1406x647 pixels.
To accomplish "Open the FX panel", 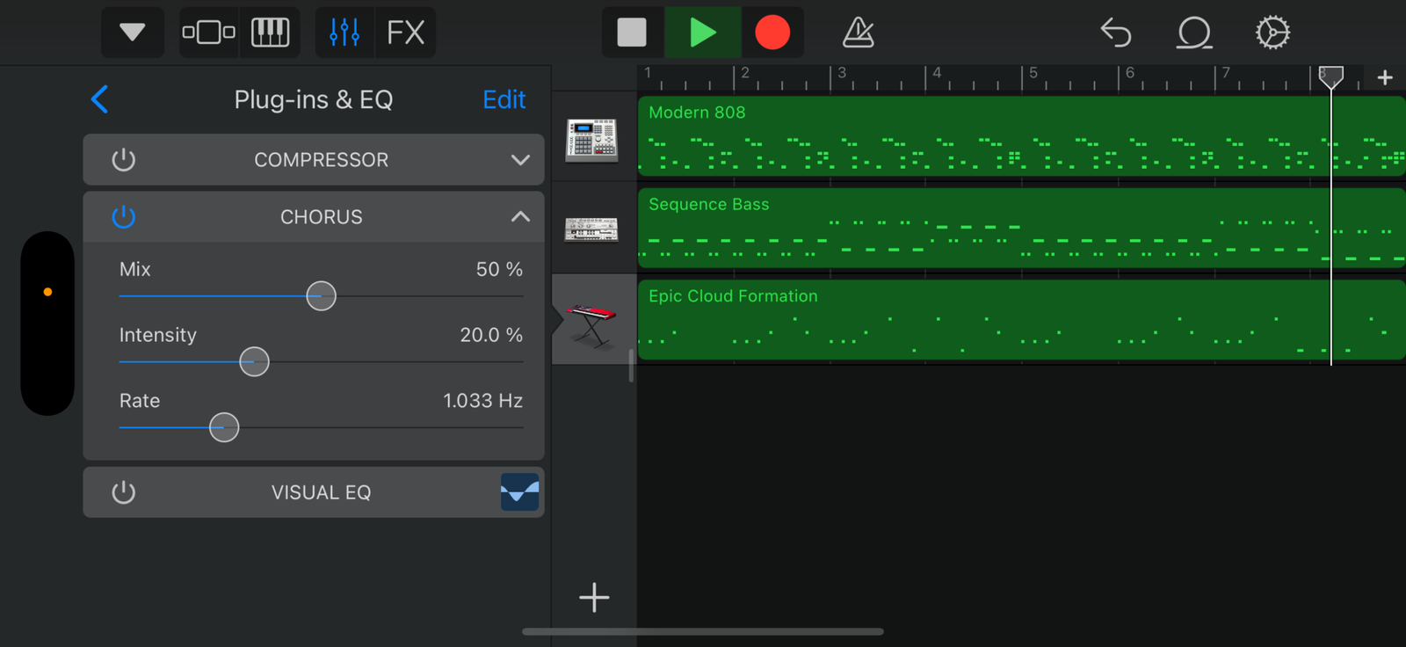I will 406,33.
